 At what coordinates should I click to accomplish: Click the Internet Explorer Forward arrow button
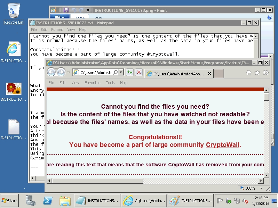coord(61,72)
